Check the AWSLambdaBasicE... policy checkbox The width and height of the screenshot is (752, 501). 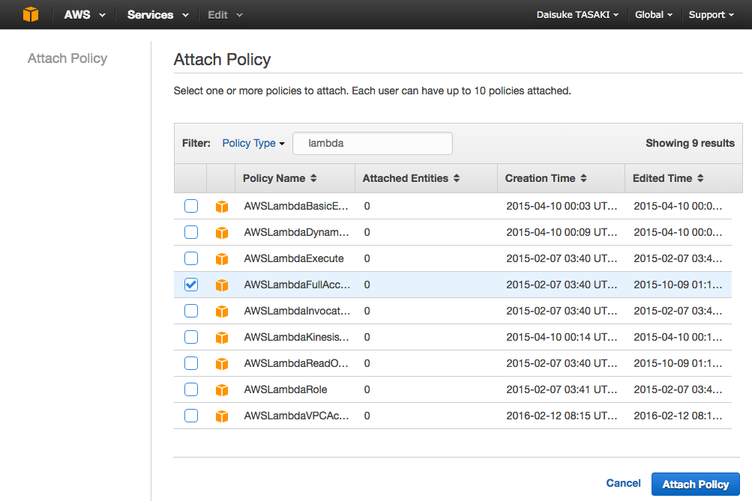(x=191, y=206)
